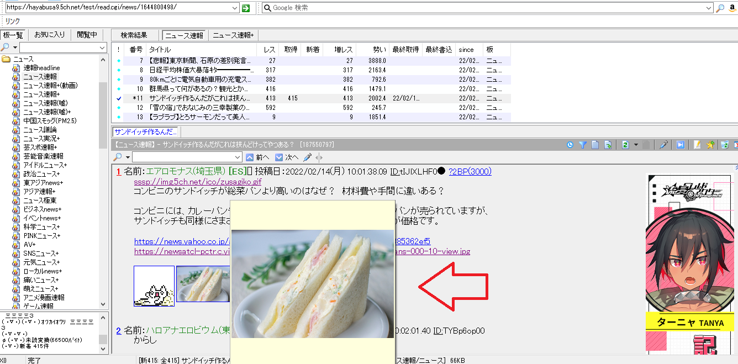738x364 pixels.
Task: Select ビジネスnews+ board
Action: 43,209
